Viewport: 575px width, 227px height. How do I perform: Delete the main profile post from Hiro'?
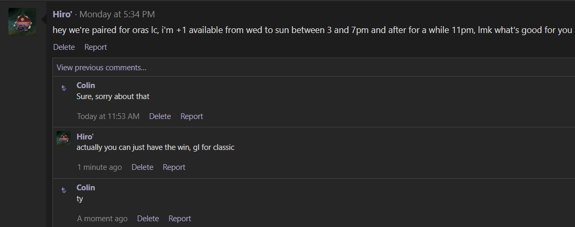[x=64, y=47]
